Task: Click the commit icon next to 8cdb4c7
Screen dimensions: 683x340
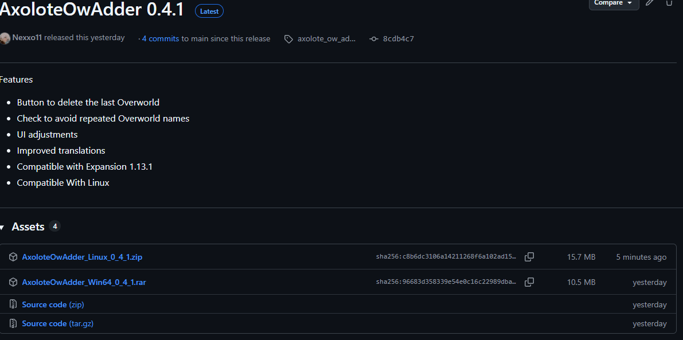Action: pos(374,39)
